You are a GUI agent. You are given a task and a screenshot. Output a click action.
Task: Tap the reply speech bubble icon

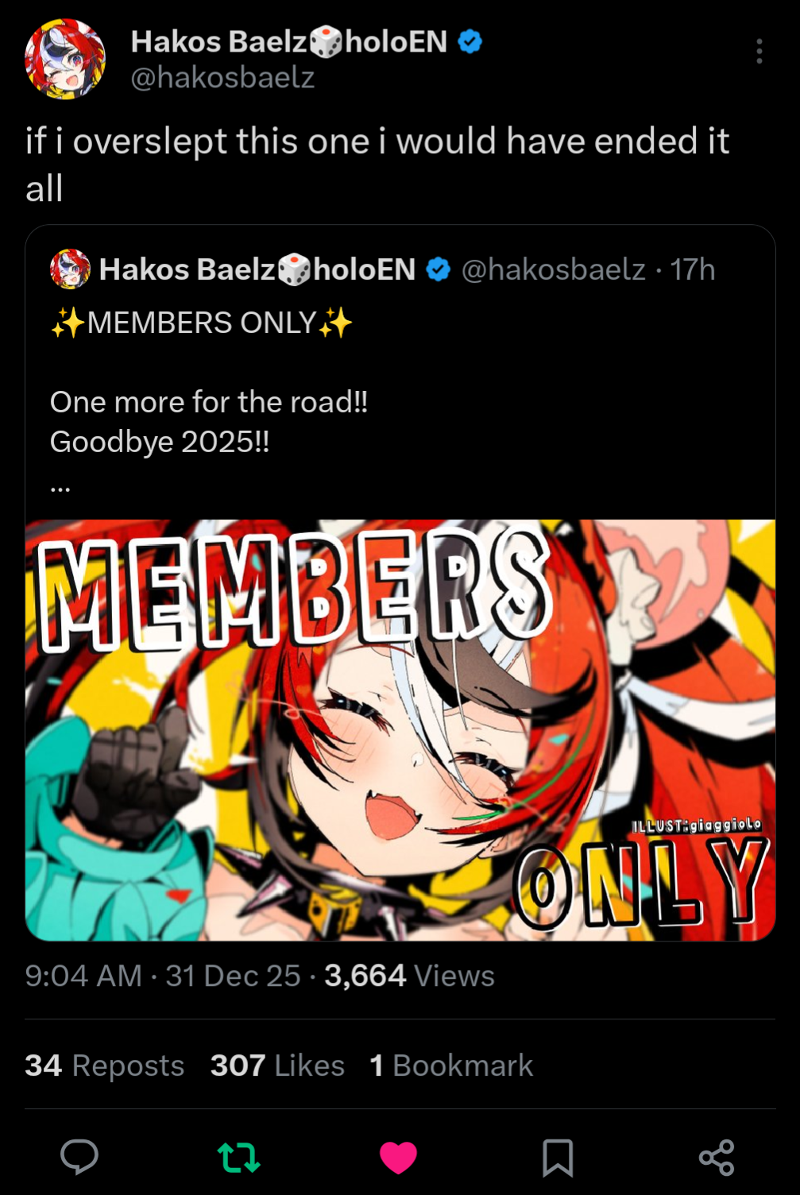79,1157
